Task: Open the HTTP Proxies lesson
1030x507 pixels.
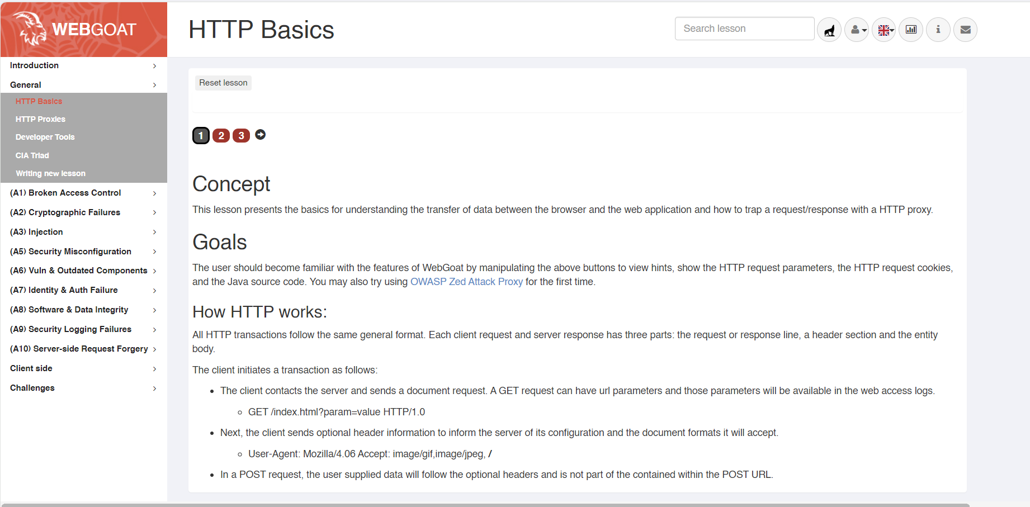Action: (x=40, y=119)
